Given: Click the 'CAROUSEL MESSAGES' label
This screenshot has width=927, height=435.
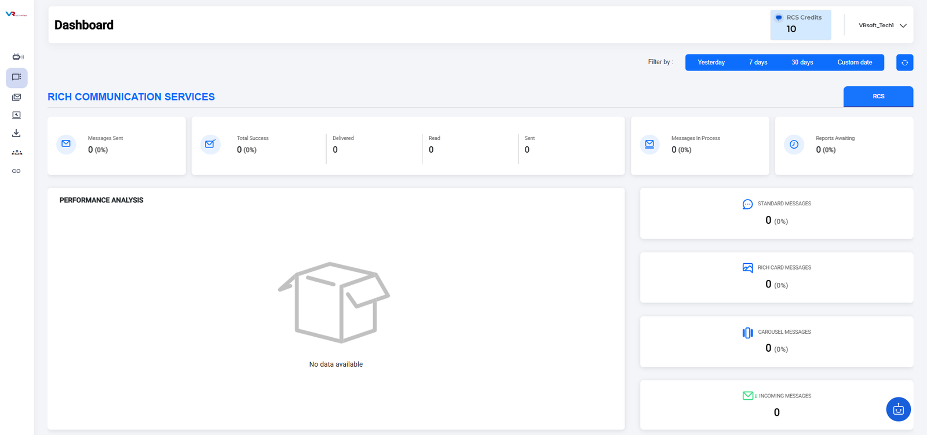Looking at the screenshot, I should (x=784, y=332).
